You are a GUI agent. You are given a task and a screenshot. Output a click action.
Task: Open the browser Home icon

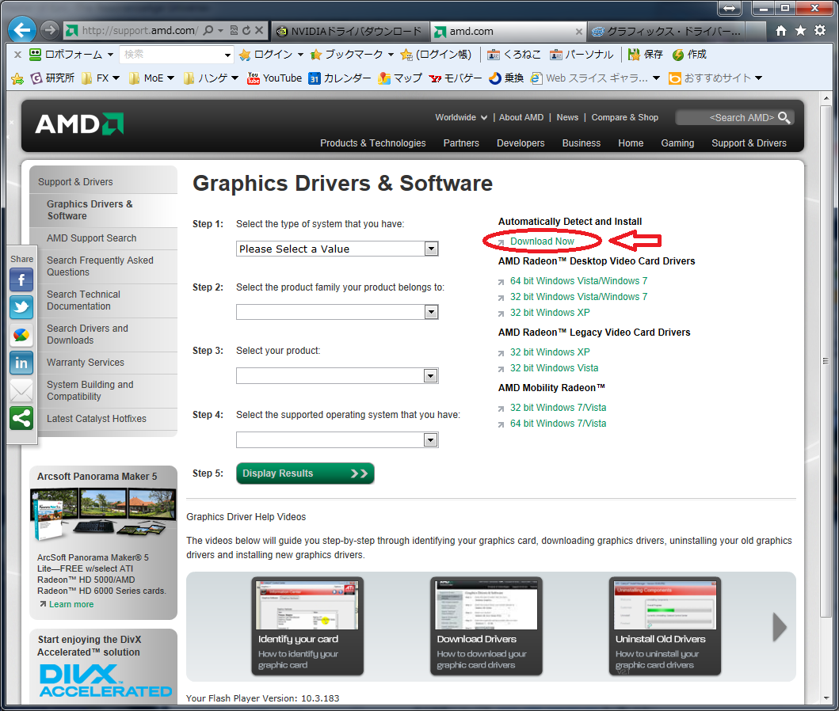pyautogui.click(x=781, y=30)
